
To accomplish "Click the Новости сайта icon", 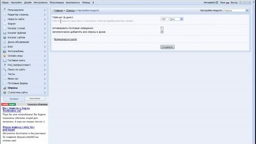I will (5, 19).
